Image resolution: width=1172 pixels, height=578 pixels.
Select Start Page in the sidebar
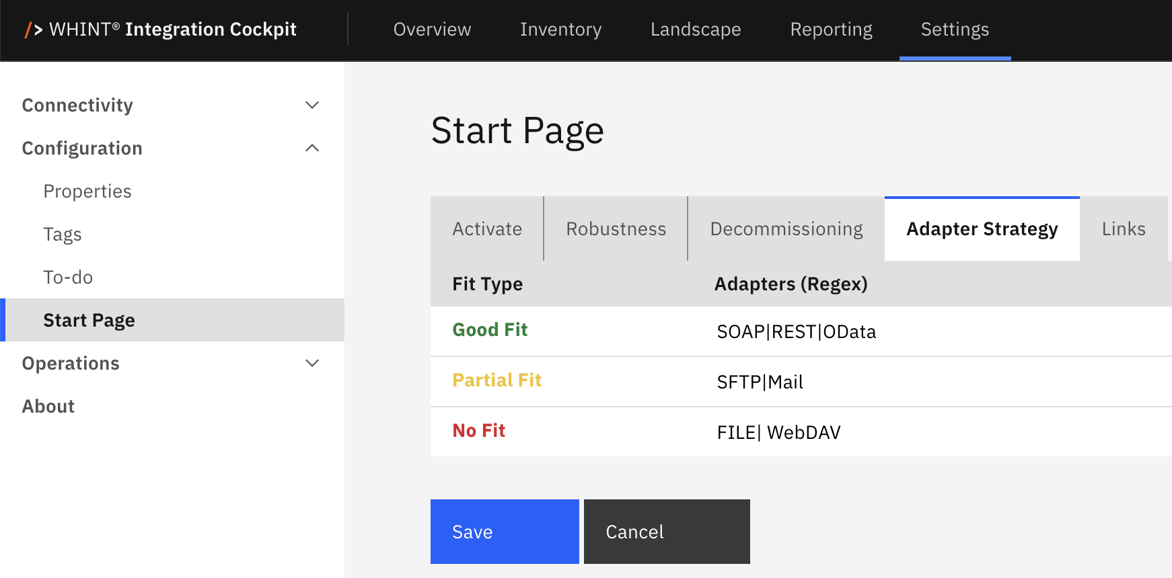[172, 320]
